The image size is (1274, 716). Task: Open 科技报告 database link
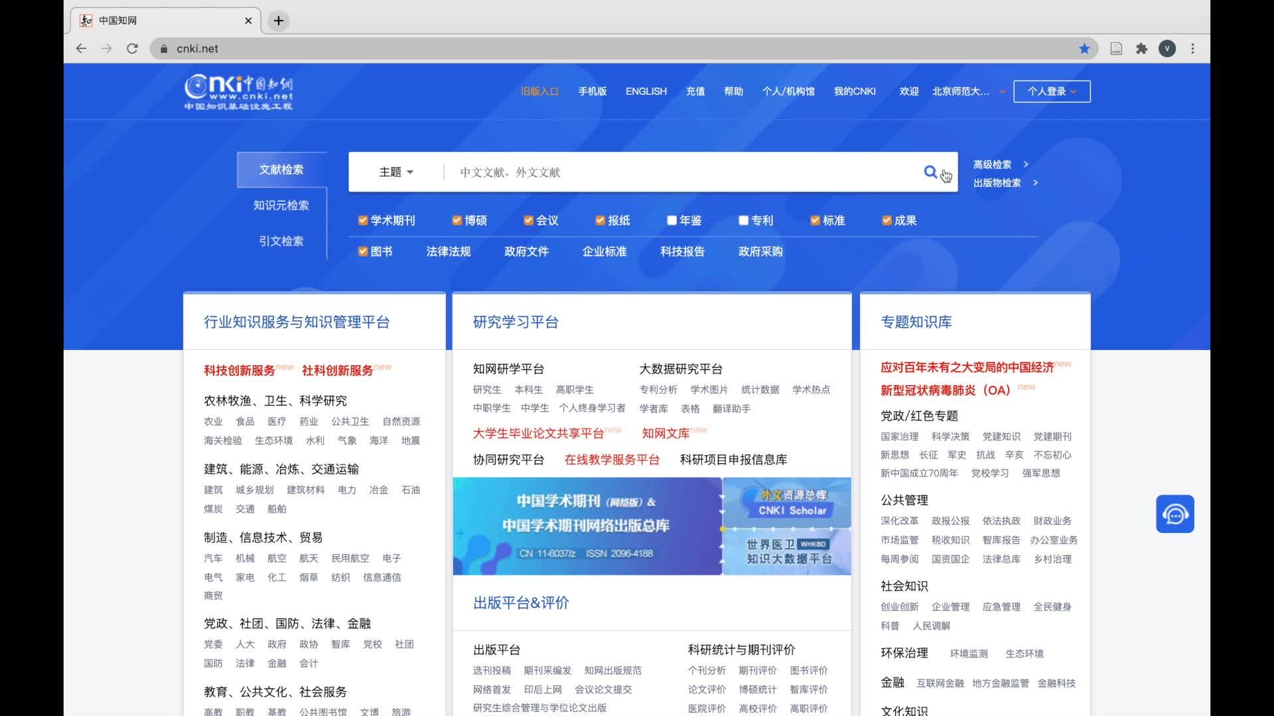[682, 251]
